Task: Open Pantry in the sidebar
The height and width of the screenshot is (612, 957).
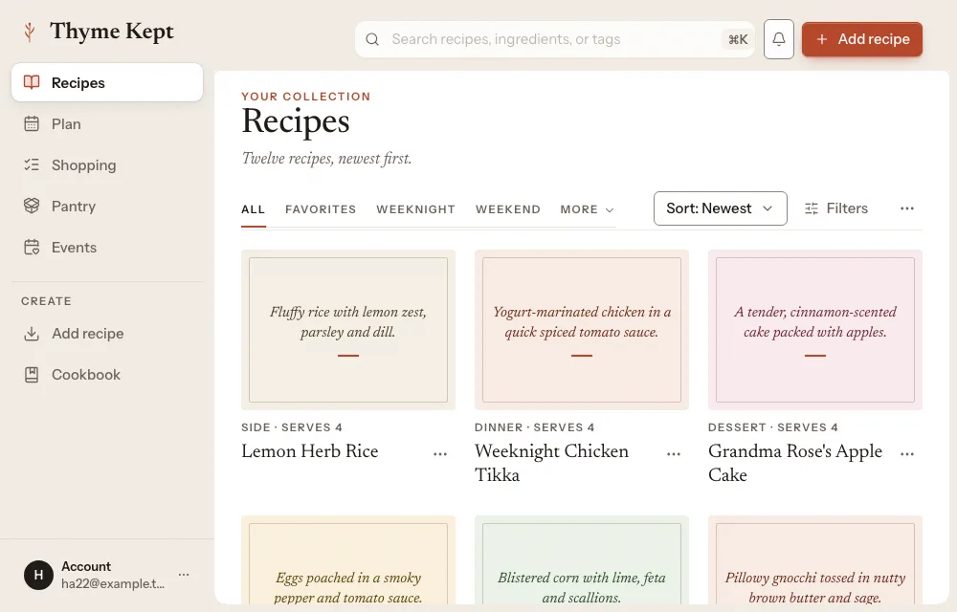Action: (107, 206)
